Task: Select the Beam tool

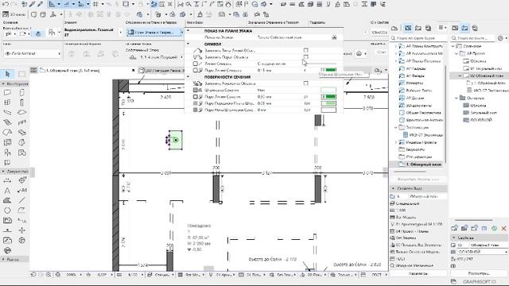Action: coord(7,113)
